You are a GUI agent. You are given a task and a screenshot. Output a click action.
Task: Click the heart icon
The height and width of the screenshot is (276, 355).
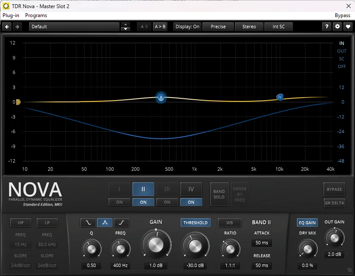click(x=348, y=27)
